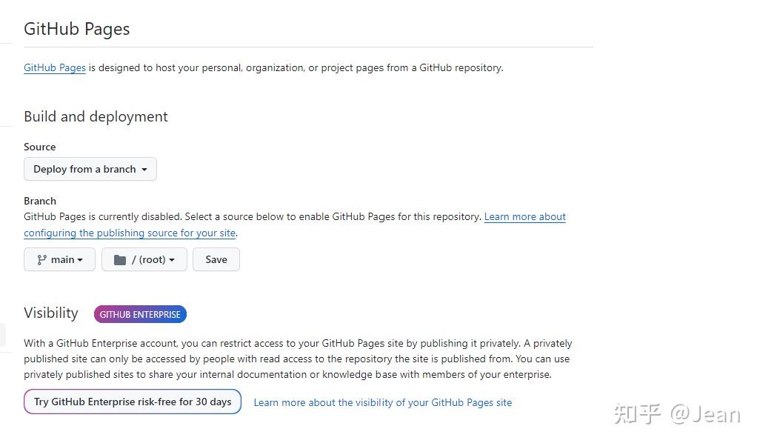This screenshot has height=446, width=760.
Task: Open the main branch selection dropdown
Action: tap(59, 259)
